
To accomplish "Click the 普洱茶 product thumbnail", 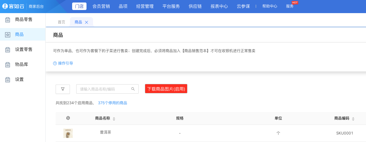I will 68,133.
